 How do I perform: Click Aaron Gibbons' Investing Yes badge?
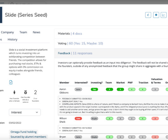tap(94, 89)
